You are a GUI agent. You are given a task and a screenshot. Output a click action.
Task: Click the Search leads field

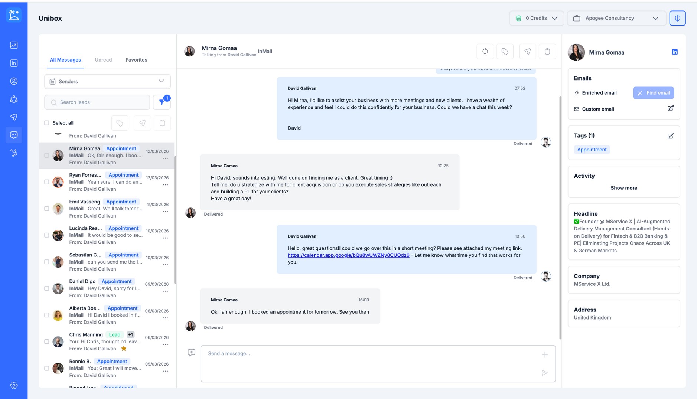(x=97, y=102)
